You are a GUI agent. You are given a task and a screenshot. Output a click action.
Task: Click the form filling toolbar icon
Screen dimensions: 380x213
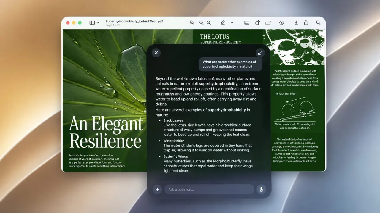(x=247, y=23)
